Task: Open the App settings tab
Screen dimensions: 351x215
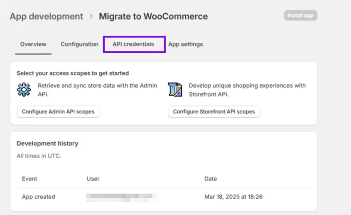Action: pyautogui.click(x=185, y=44)
